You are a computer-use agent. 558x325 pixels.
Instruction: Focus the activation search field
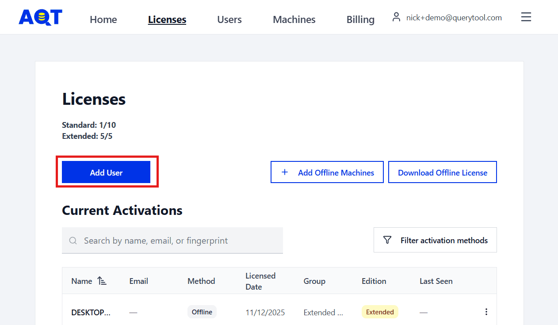(172, 241)
